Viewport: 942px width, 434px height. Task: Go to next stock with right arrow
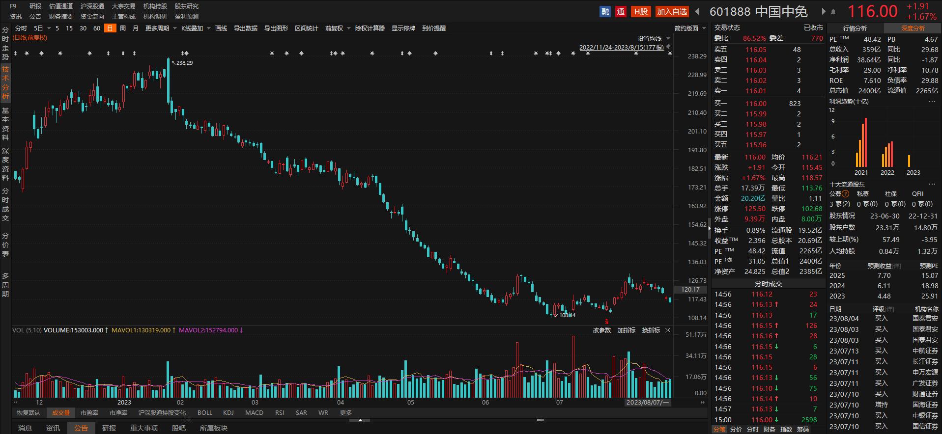(x=824, y=11)
